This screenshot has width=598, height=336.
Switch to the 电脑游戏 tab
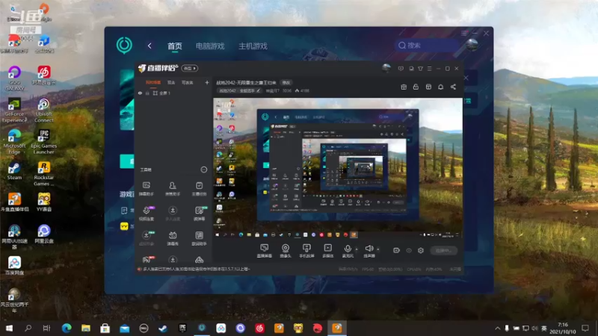click(x=210, y=46)
